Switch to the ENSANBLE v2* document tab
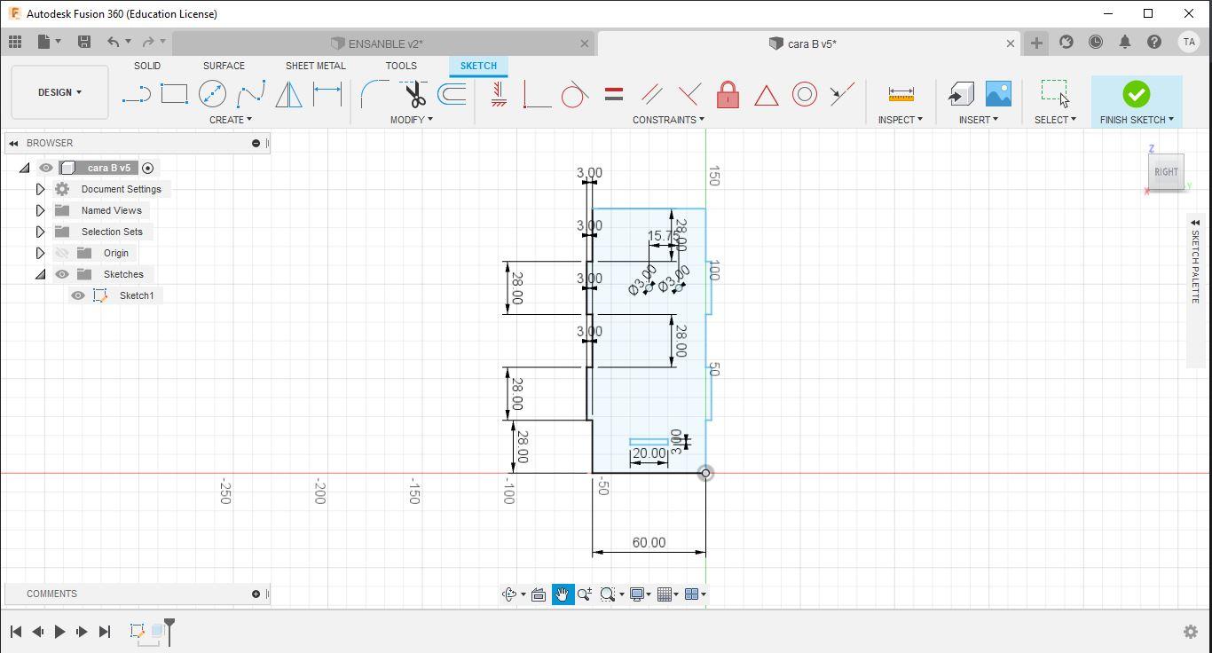Image resolution: width=1212 pixels, height=653 pixels. pyautogui.click(x=384, y=43)
